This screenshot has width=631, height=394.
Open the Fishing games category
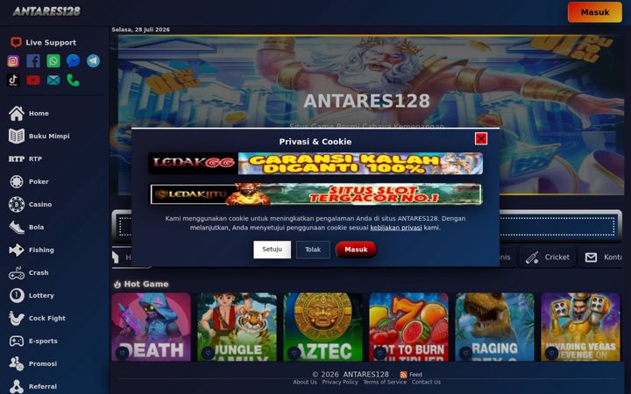[32, 250]
